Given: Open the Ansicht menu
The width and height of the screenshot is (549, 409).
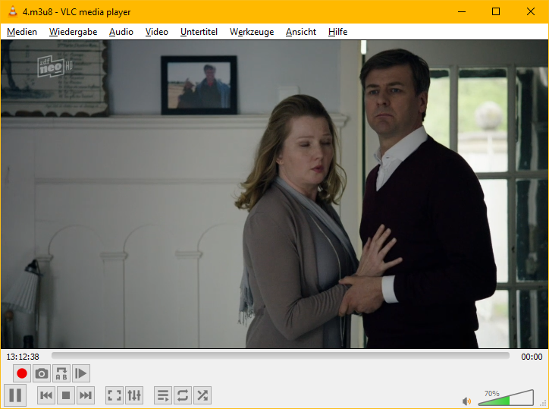Looking at the screenshot, I should 301,32.
